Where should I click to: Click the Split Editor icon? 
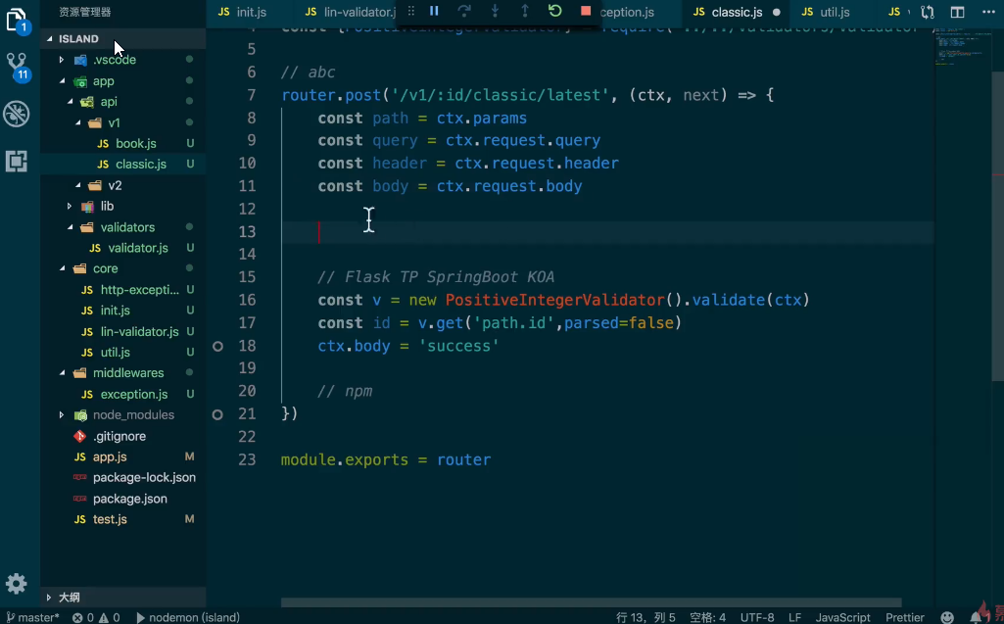[957, 13]
